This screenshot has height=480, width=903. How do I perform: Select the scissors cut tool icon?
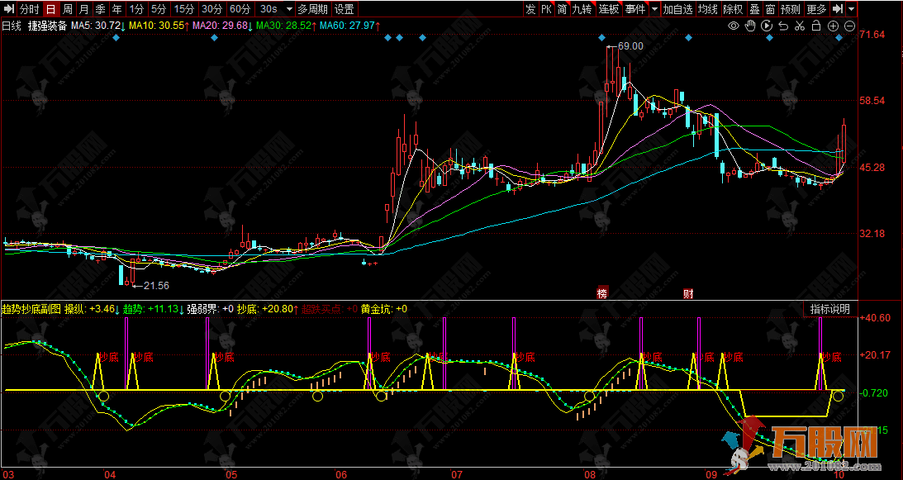[800, 26]
